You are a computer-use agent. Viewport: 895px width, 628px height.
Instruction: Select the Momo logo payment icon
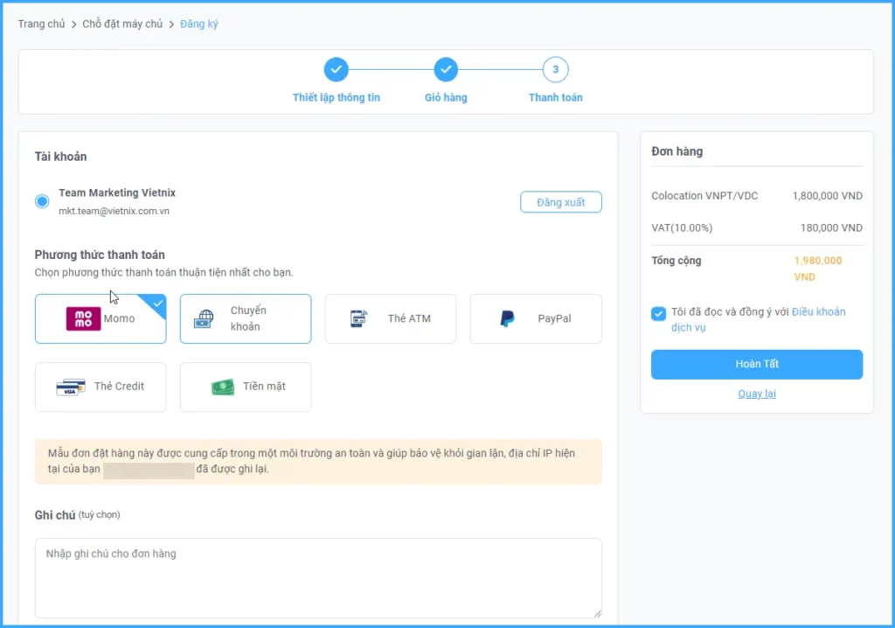pyautogui.click(x=83, y=318)
